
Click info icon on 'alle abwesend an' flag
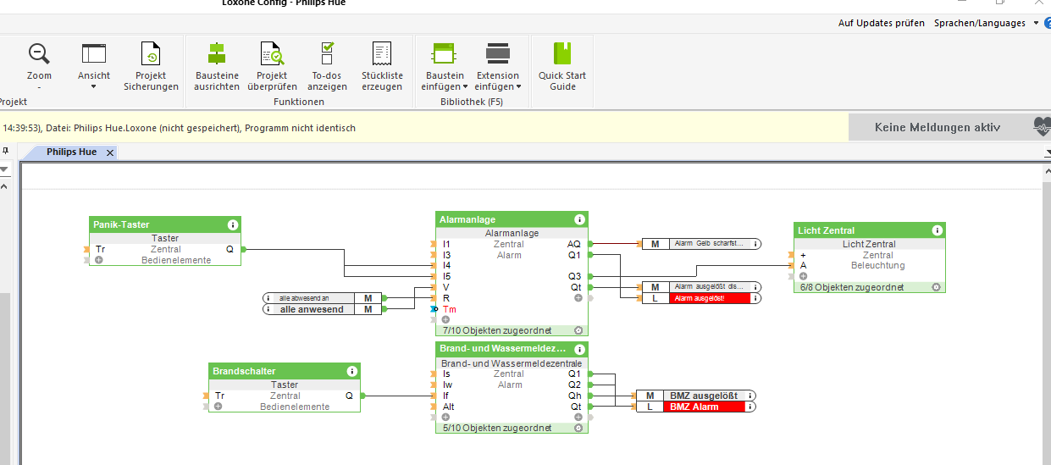point(268,298)
